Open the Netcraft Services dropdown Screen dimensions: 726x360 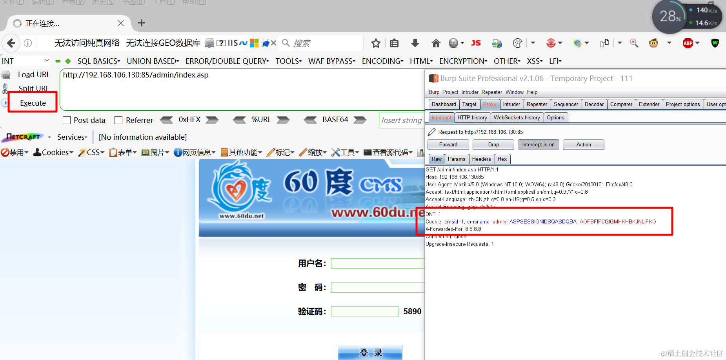pos(72,137)
